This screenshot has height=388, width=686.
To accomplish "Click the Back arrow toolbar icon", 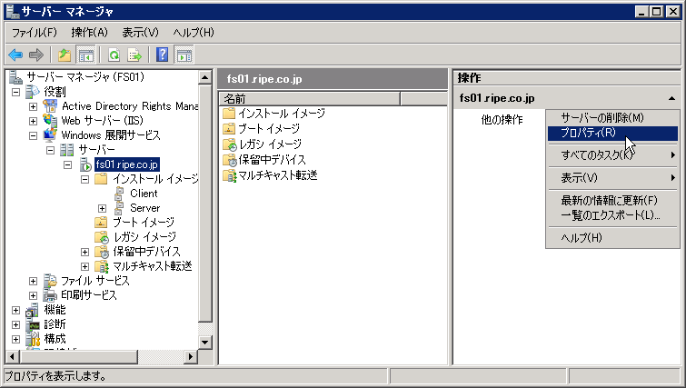I will [15, 55].
